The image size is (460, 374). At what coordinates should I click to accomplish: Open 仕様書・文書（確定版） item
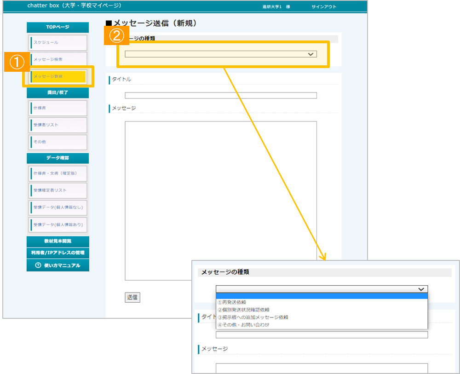coord(57,173)
